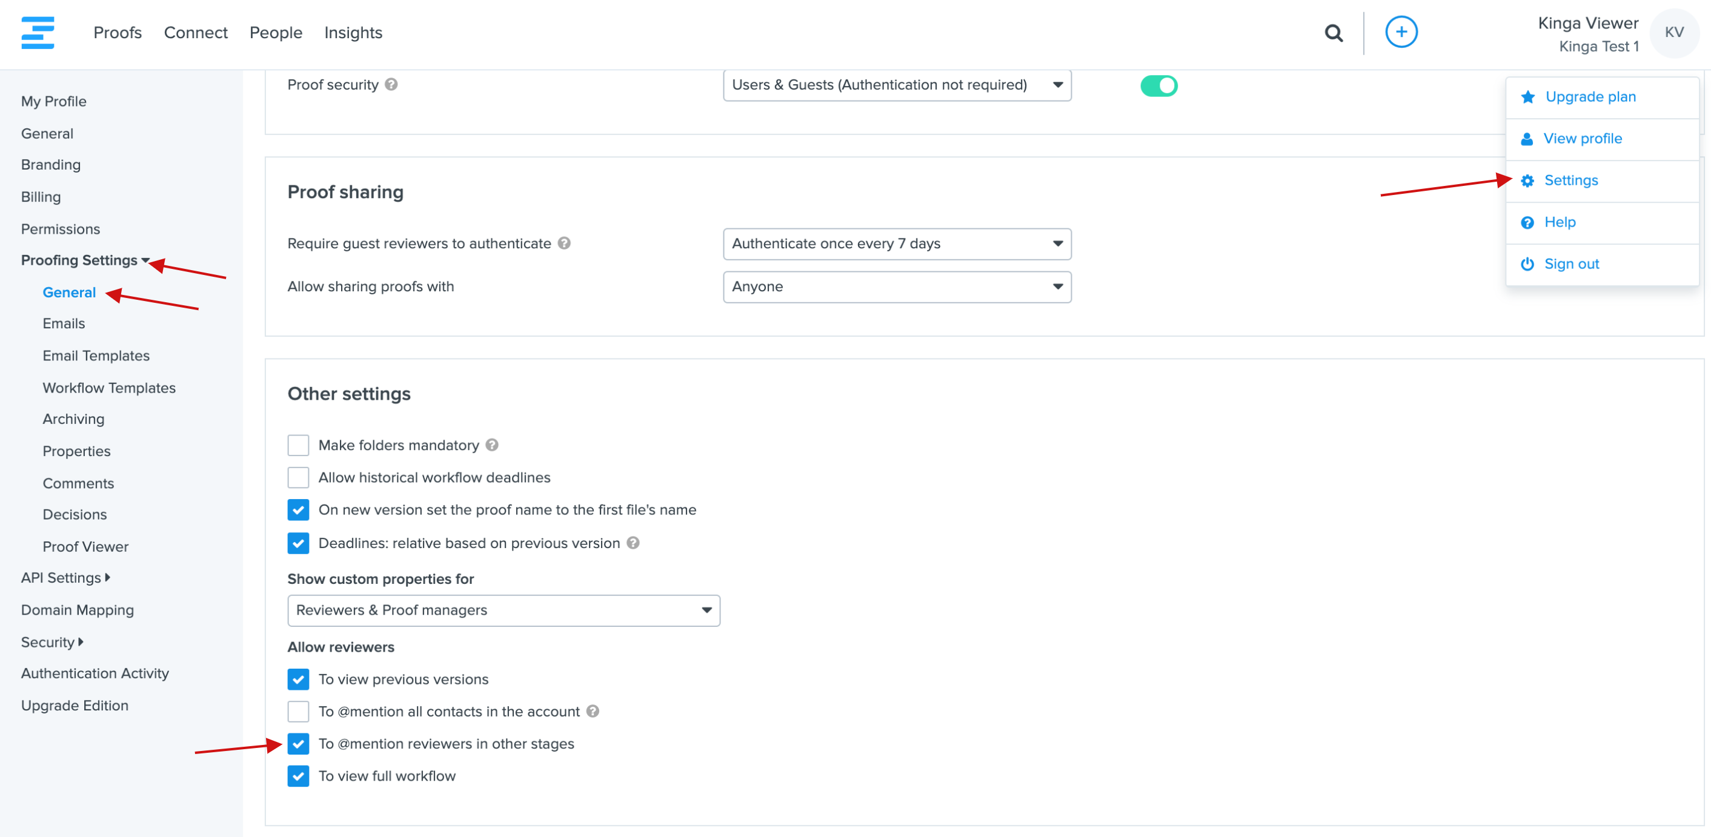Open the Insights menu
This screenshot has height=837, width=1711.
(x=353, y=33)
